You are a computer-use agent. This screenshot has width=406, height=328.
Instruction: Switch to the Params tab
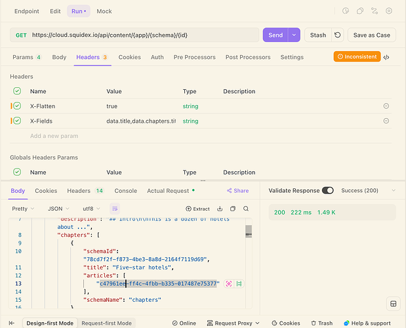pos(27,57)
